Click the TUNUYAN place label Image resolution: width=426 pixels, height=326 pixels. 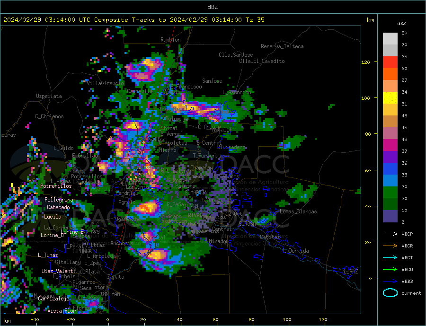[110, 294]
